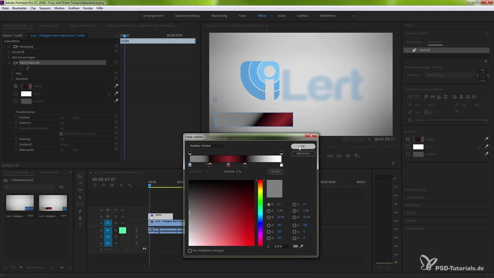Toggle Gleichmäßige Skalierung checkbox
Image resolution: width=494 pixels, height=278 pixels.
pyautogui.click(x=61, y=134)
